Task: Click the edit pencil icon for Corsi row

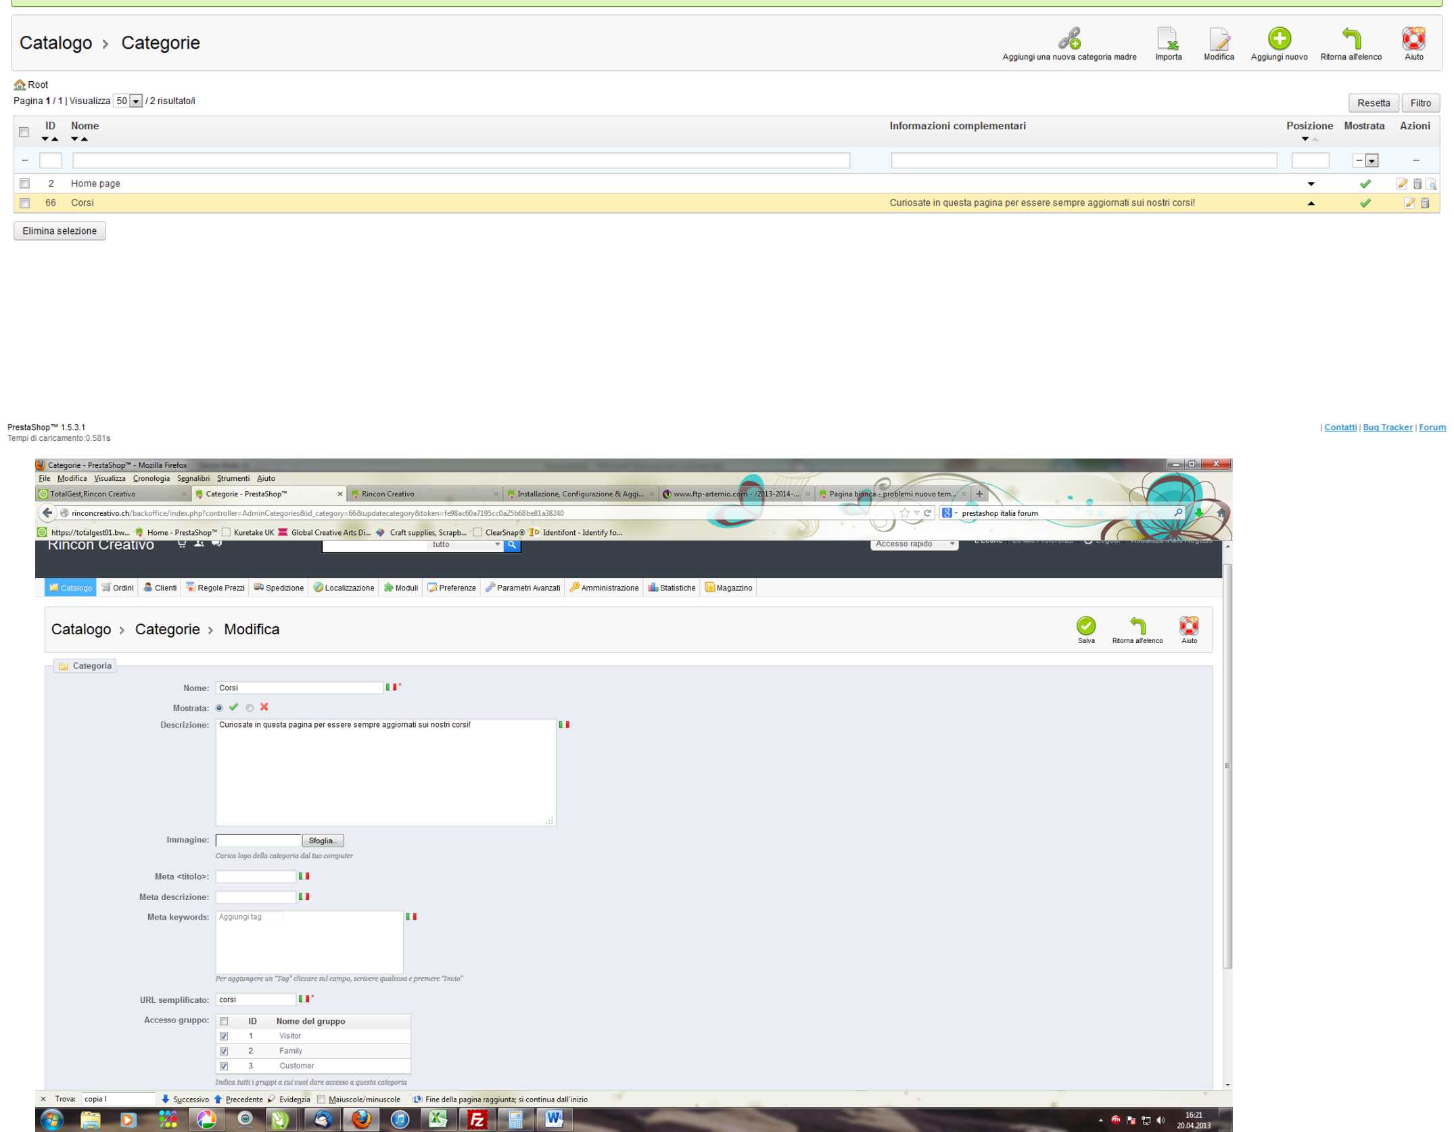Action: pos(1409,203)
